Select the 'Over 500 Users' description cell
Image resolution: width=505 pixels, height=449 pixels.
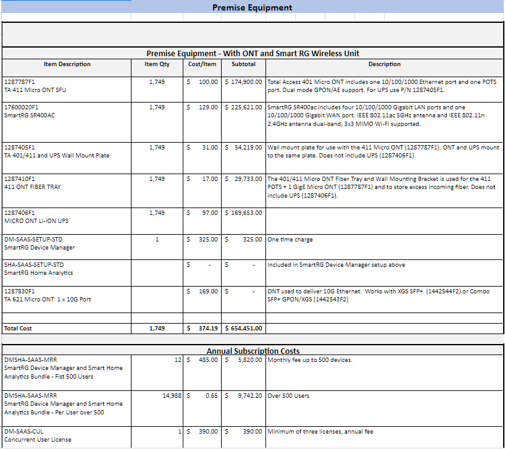(384, 408)
